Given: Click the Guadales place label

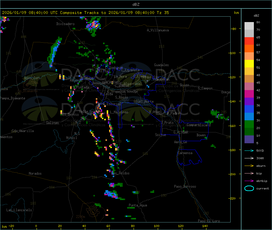Looking at the screenshot, I should pyautogui.click(x=161, y=65).
